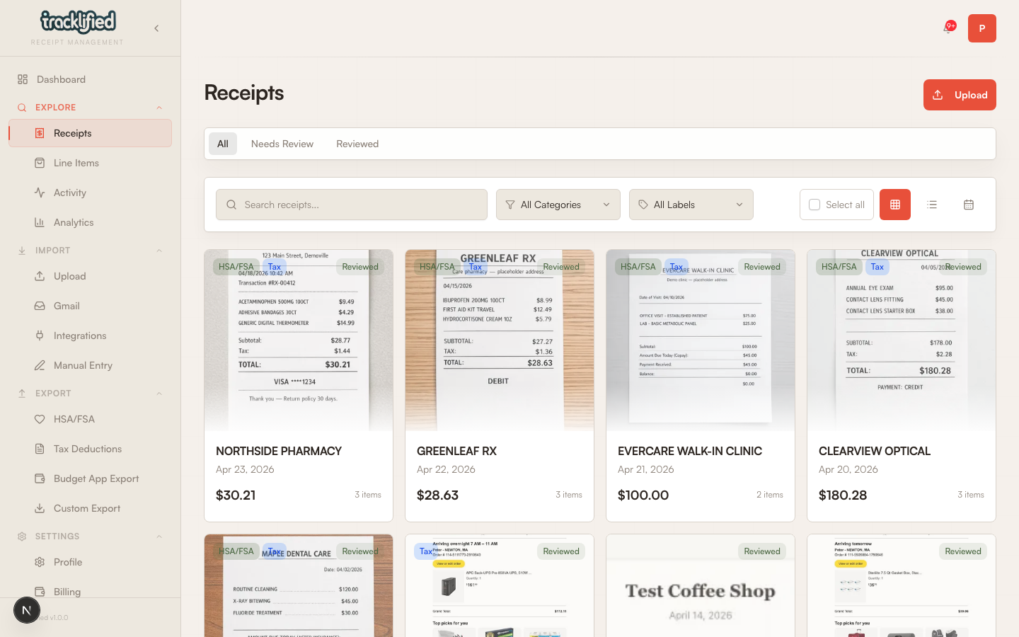Screen dimensions: 1019x637
Task: Click EVERCARE WALK-IN CLINIC title
Action: coord(690,451)
